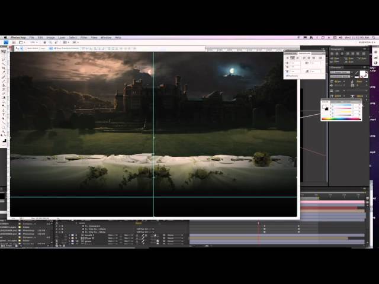Viewport: 379px width, 284px height.
Task: Click the volume icon in menu bar
Action: 341,38
